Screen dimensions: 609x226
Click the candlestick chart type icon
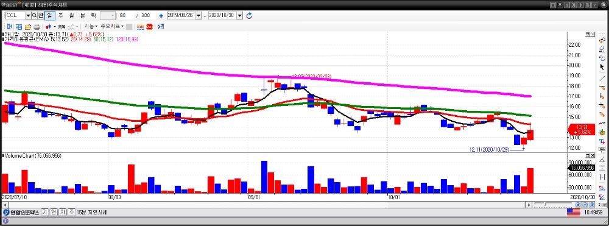(48, 27)
